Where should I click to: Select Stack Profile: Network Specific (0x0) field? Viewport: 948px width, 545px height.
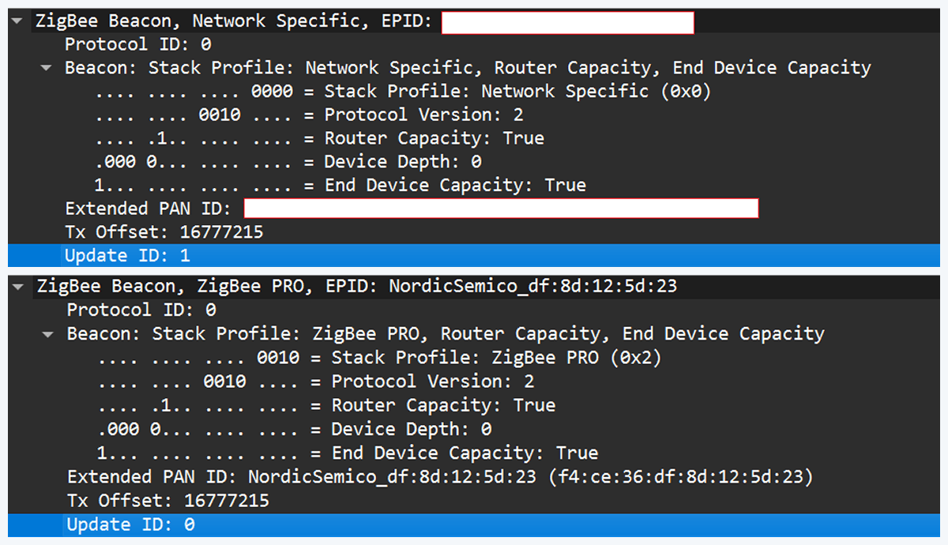point(517,92)
